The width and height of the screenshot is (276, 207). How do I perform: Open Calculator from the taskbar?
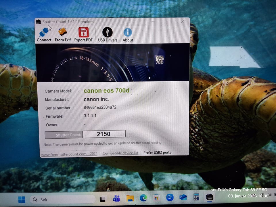pos(196,197)
